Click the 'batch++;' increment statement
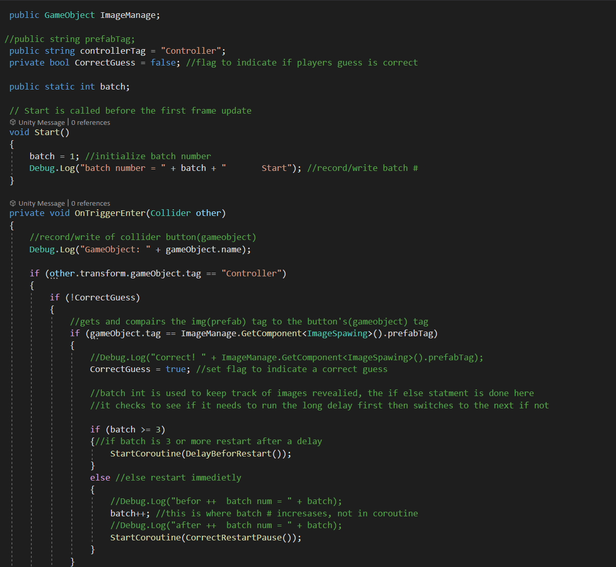Image resolution: width=616 pixels, height=567 pixels. click(130, 513)
